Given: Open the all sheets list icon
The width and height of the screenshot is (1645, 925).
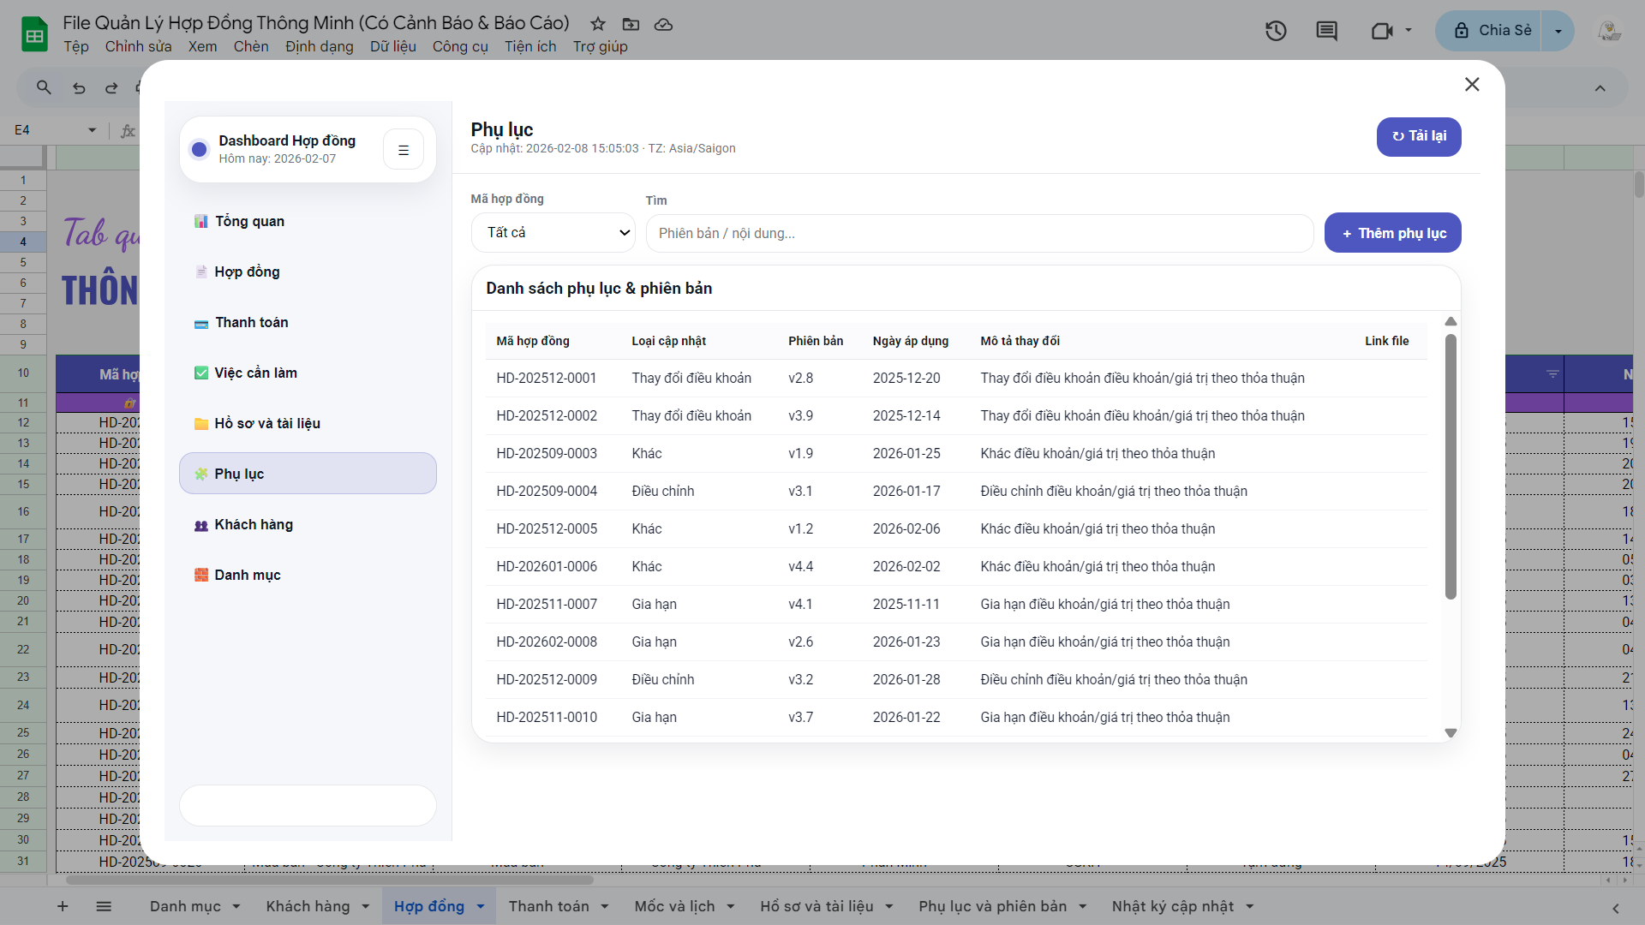Looking at the screenshot, I should coord(104,906).
